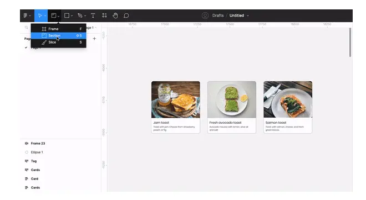Open the Resources tool
366x200 pixels.
104,15
